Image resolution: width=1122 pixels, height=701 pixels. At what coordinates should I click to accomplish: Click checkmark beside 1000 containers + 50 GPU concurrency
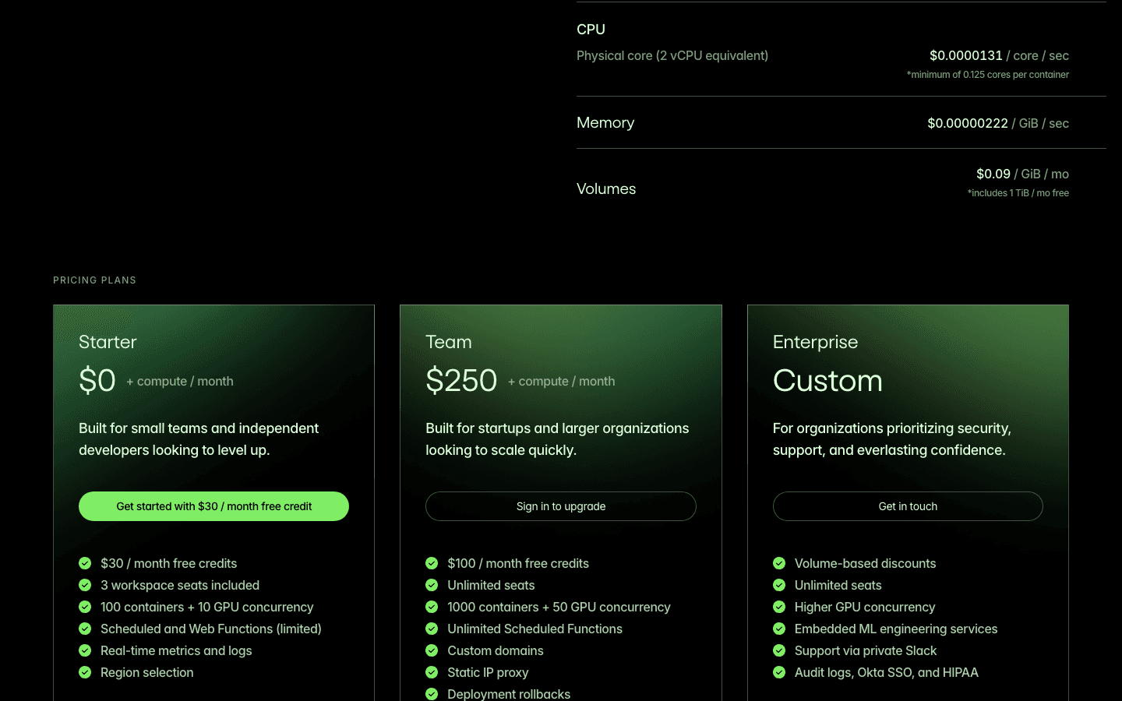tap(432, 607)
